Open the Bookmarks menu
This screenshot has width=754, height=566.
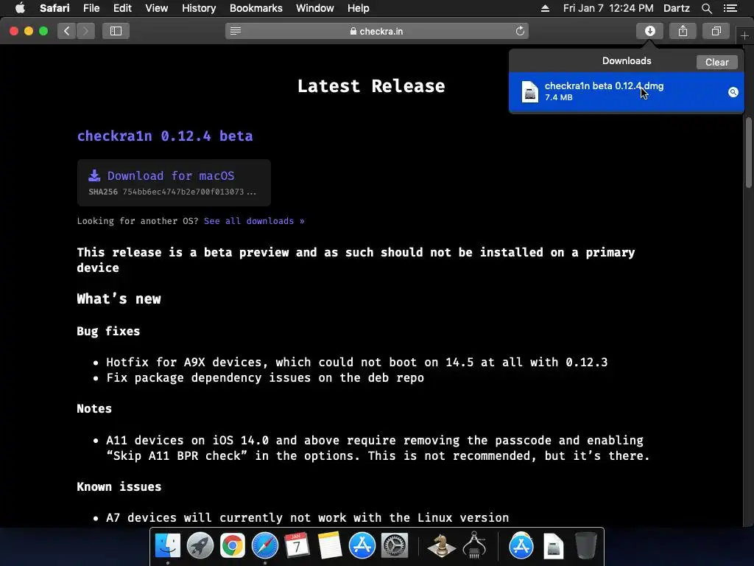(x=256, y=8)
